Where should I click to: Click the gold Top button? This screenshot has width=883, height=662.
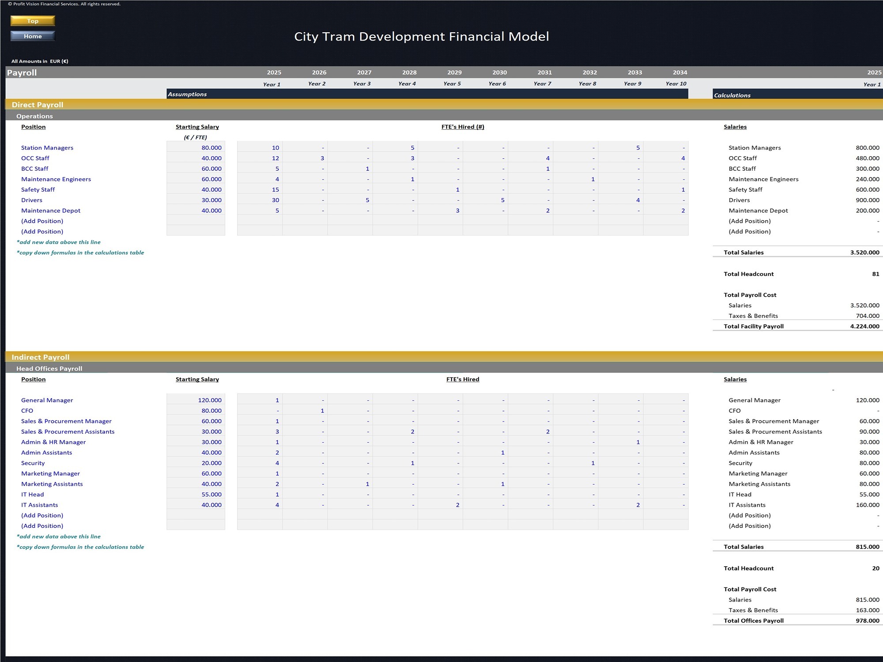point(33,21)
